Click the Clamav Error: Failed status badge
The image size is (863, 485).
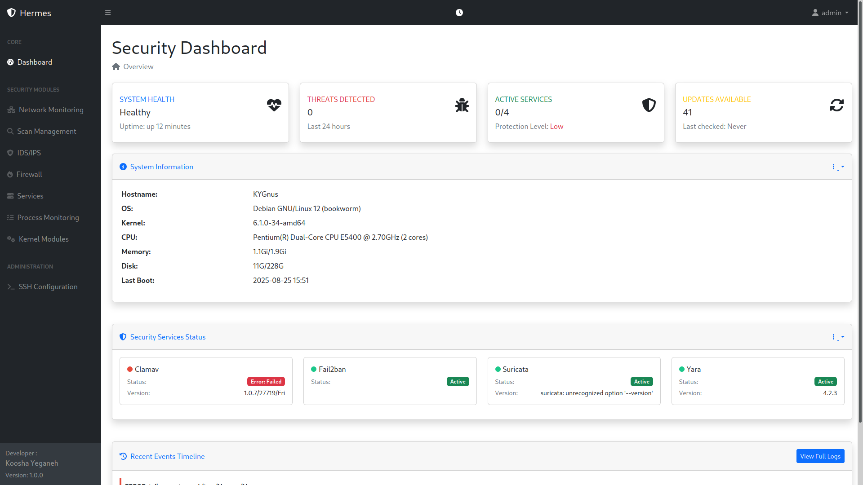pos(266,381)
